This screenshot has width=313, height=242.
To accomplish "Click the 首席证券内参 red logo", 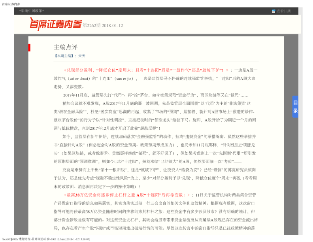I will tap(55, 24).
